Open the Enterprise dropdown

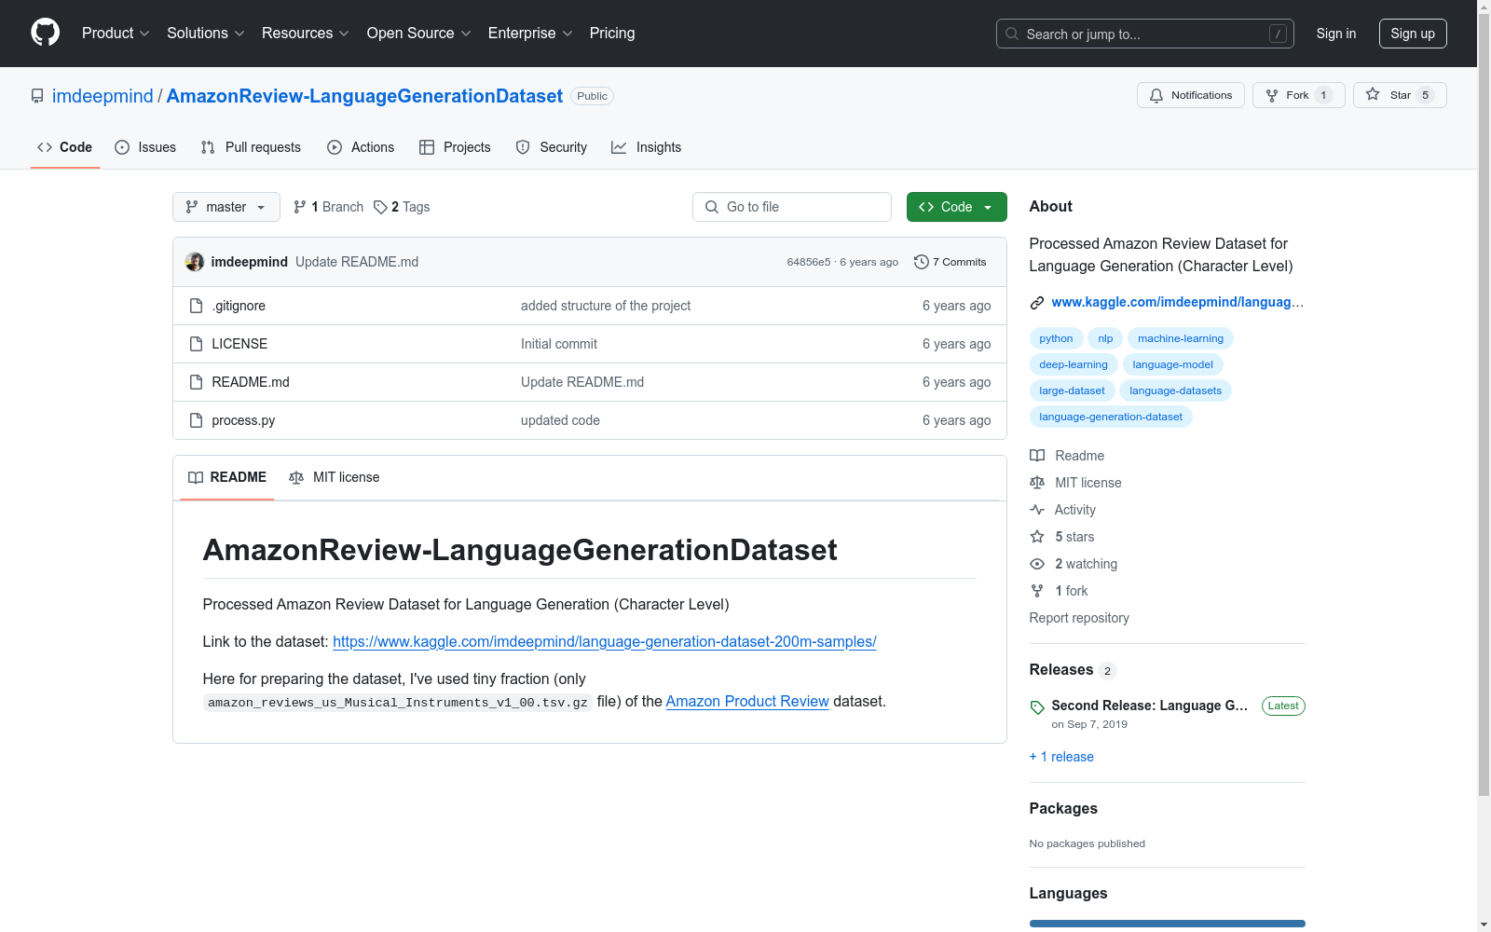click(530, 34)
